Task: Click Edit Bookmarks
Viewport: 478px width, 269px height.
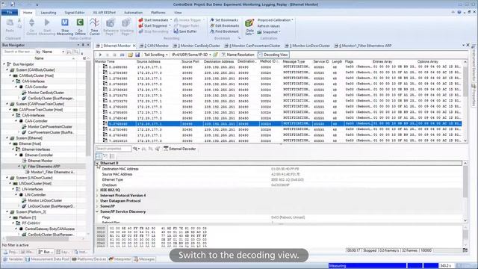Action: click(224, 25)
